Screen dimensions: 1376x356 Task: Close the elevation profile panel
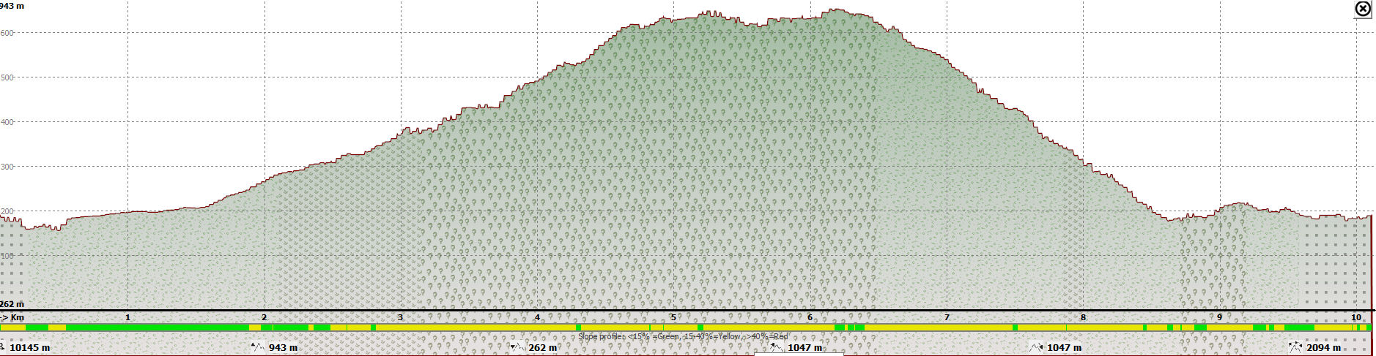[1362, 9]
